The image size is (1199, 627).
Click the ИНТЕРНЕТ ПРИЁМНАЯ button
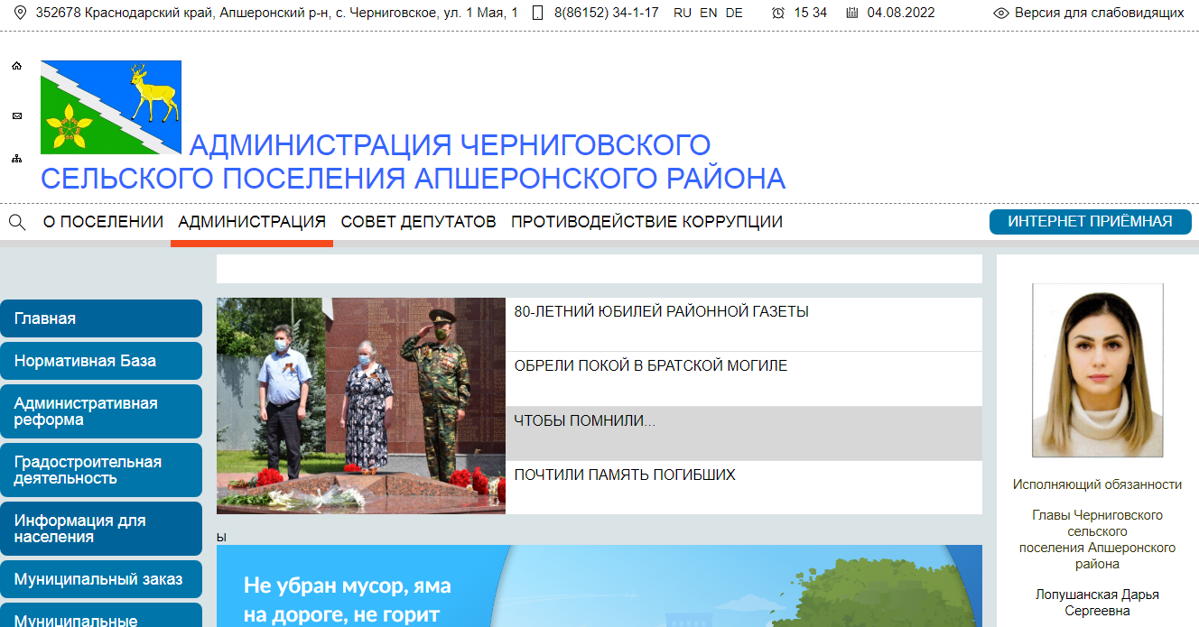tap(1091, 222)
